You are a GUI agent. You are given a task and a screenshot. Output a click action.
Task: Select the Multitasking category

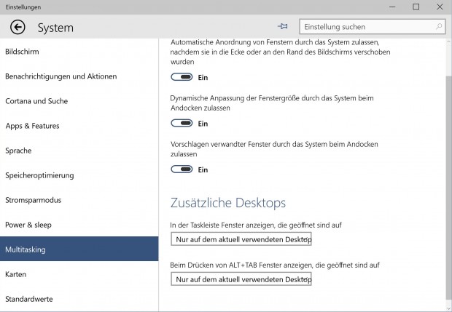click(79, 249)
